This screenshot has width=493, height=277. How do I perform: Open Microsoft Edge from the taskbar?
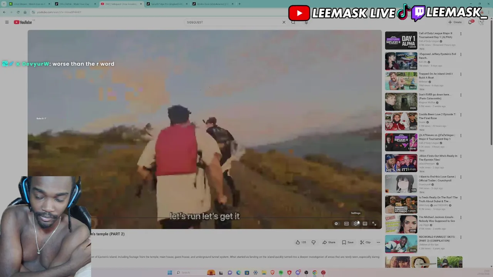(238, 272)
